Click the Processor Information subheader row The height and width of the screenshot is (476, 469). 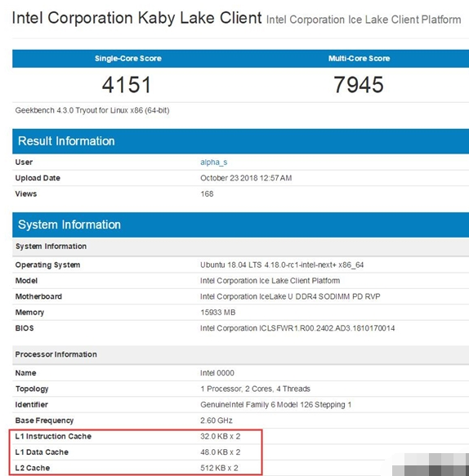click(x=240, y=354)
